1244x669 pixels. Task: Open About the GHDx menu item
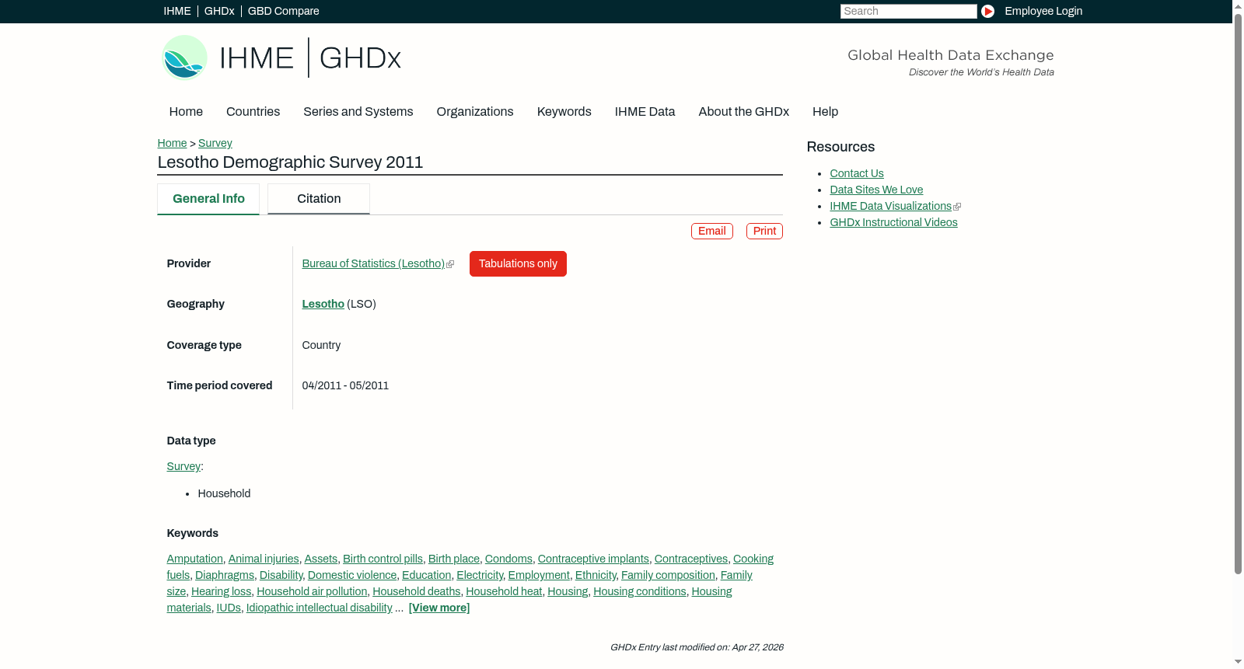coord(743,111)
